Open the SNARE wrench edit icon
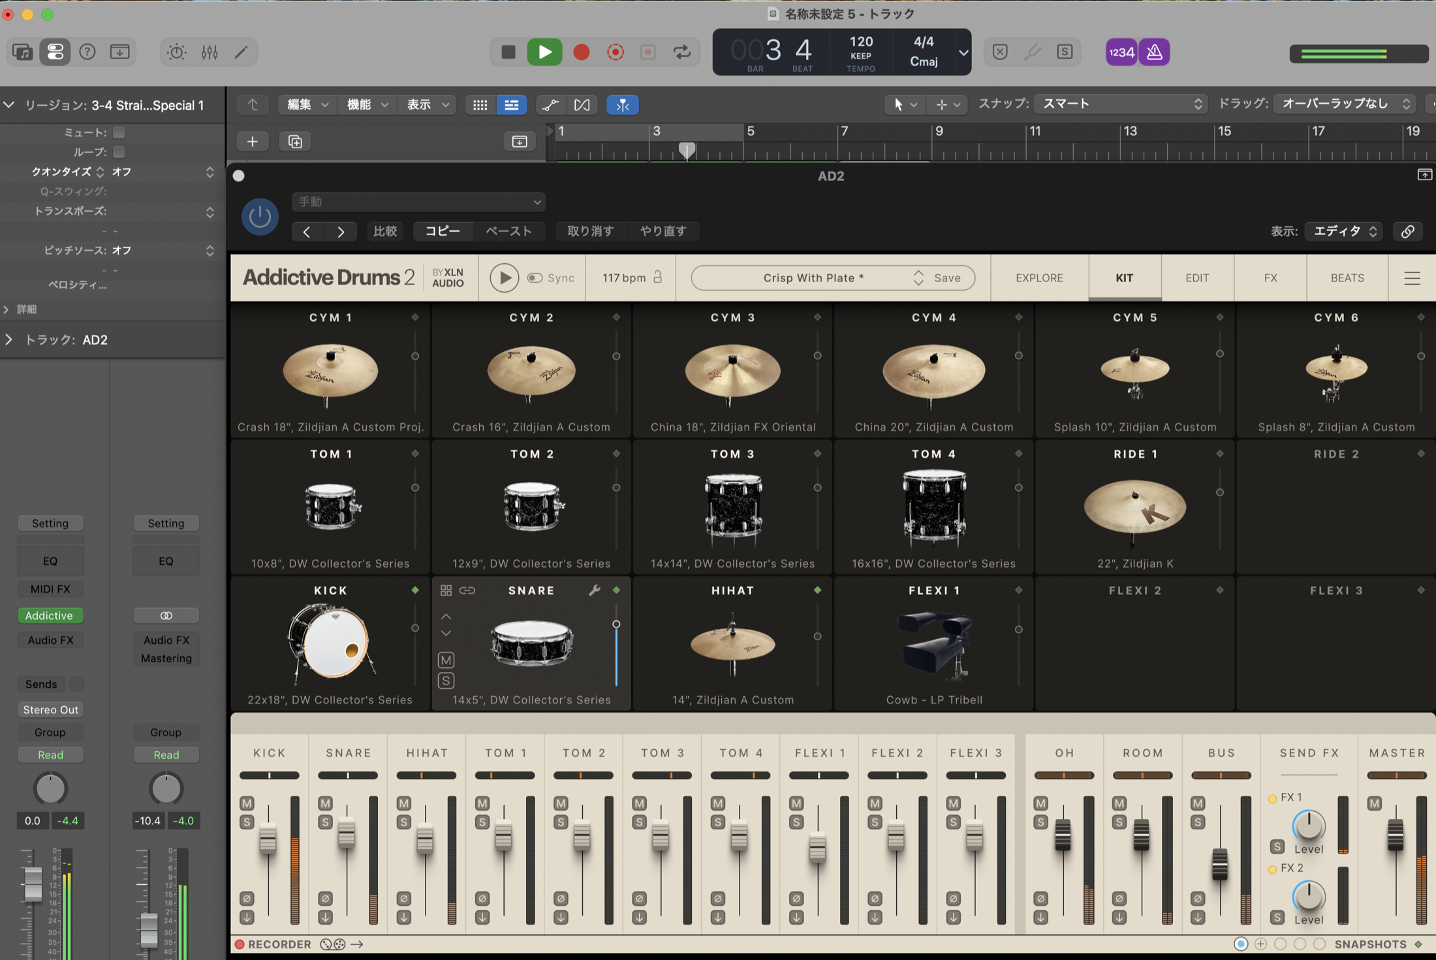The width and height of the screenshot is (1436, 960). [x=594, y=590]
